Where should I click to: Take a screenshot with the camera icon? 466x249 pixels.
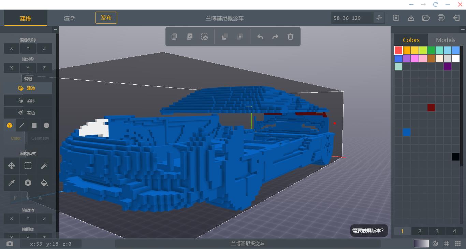click(10, 244)
